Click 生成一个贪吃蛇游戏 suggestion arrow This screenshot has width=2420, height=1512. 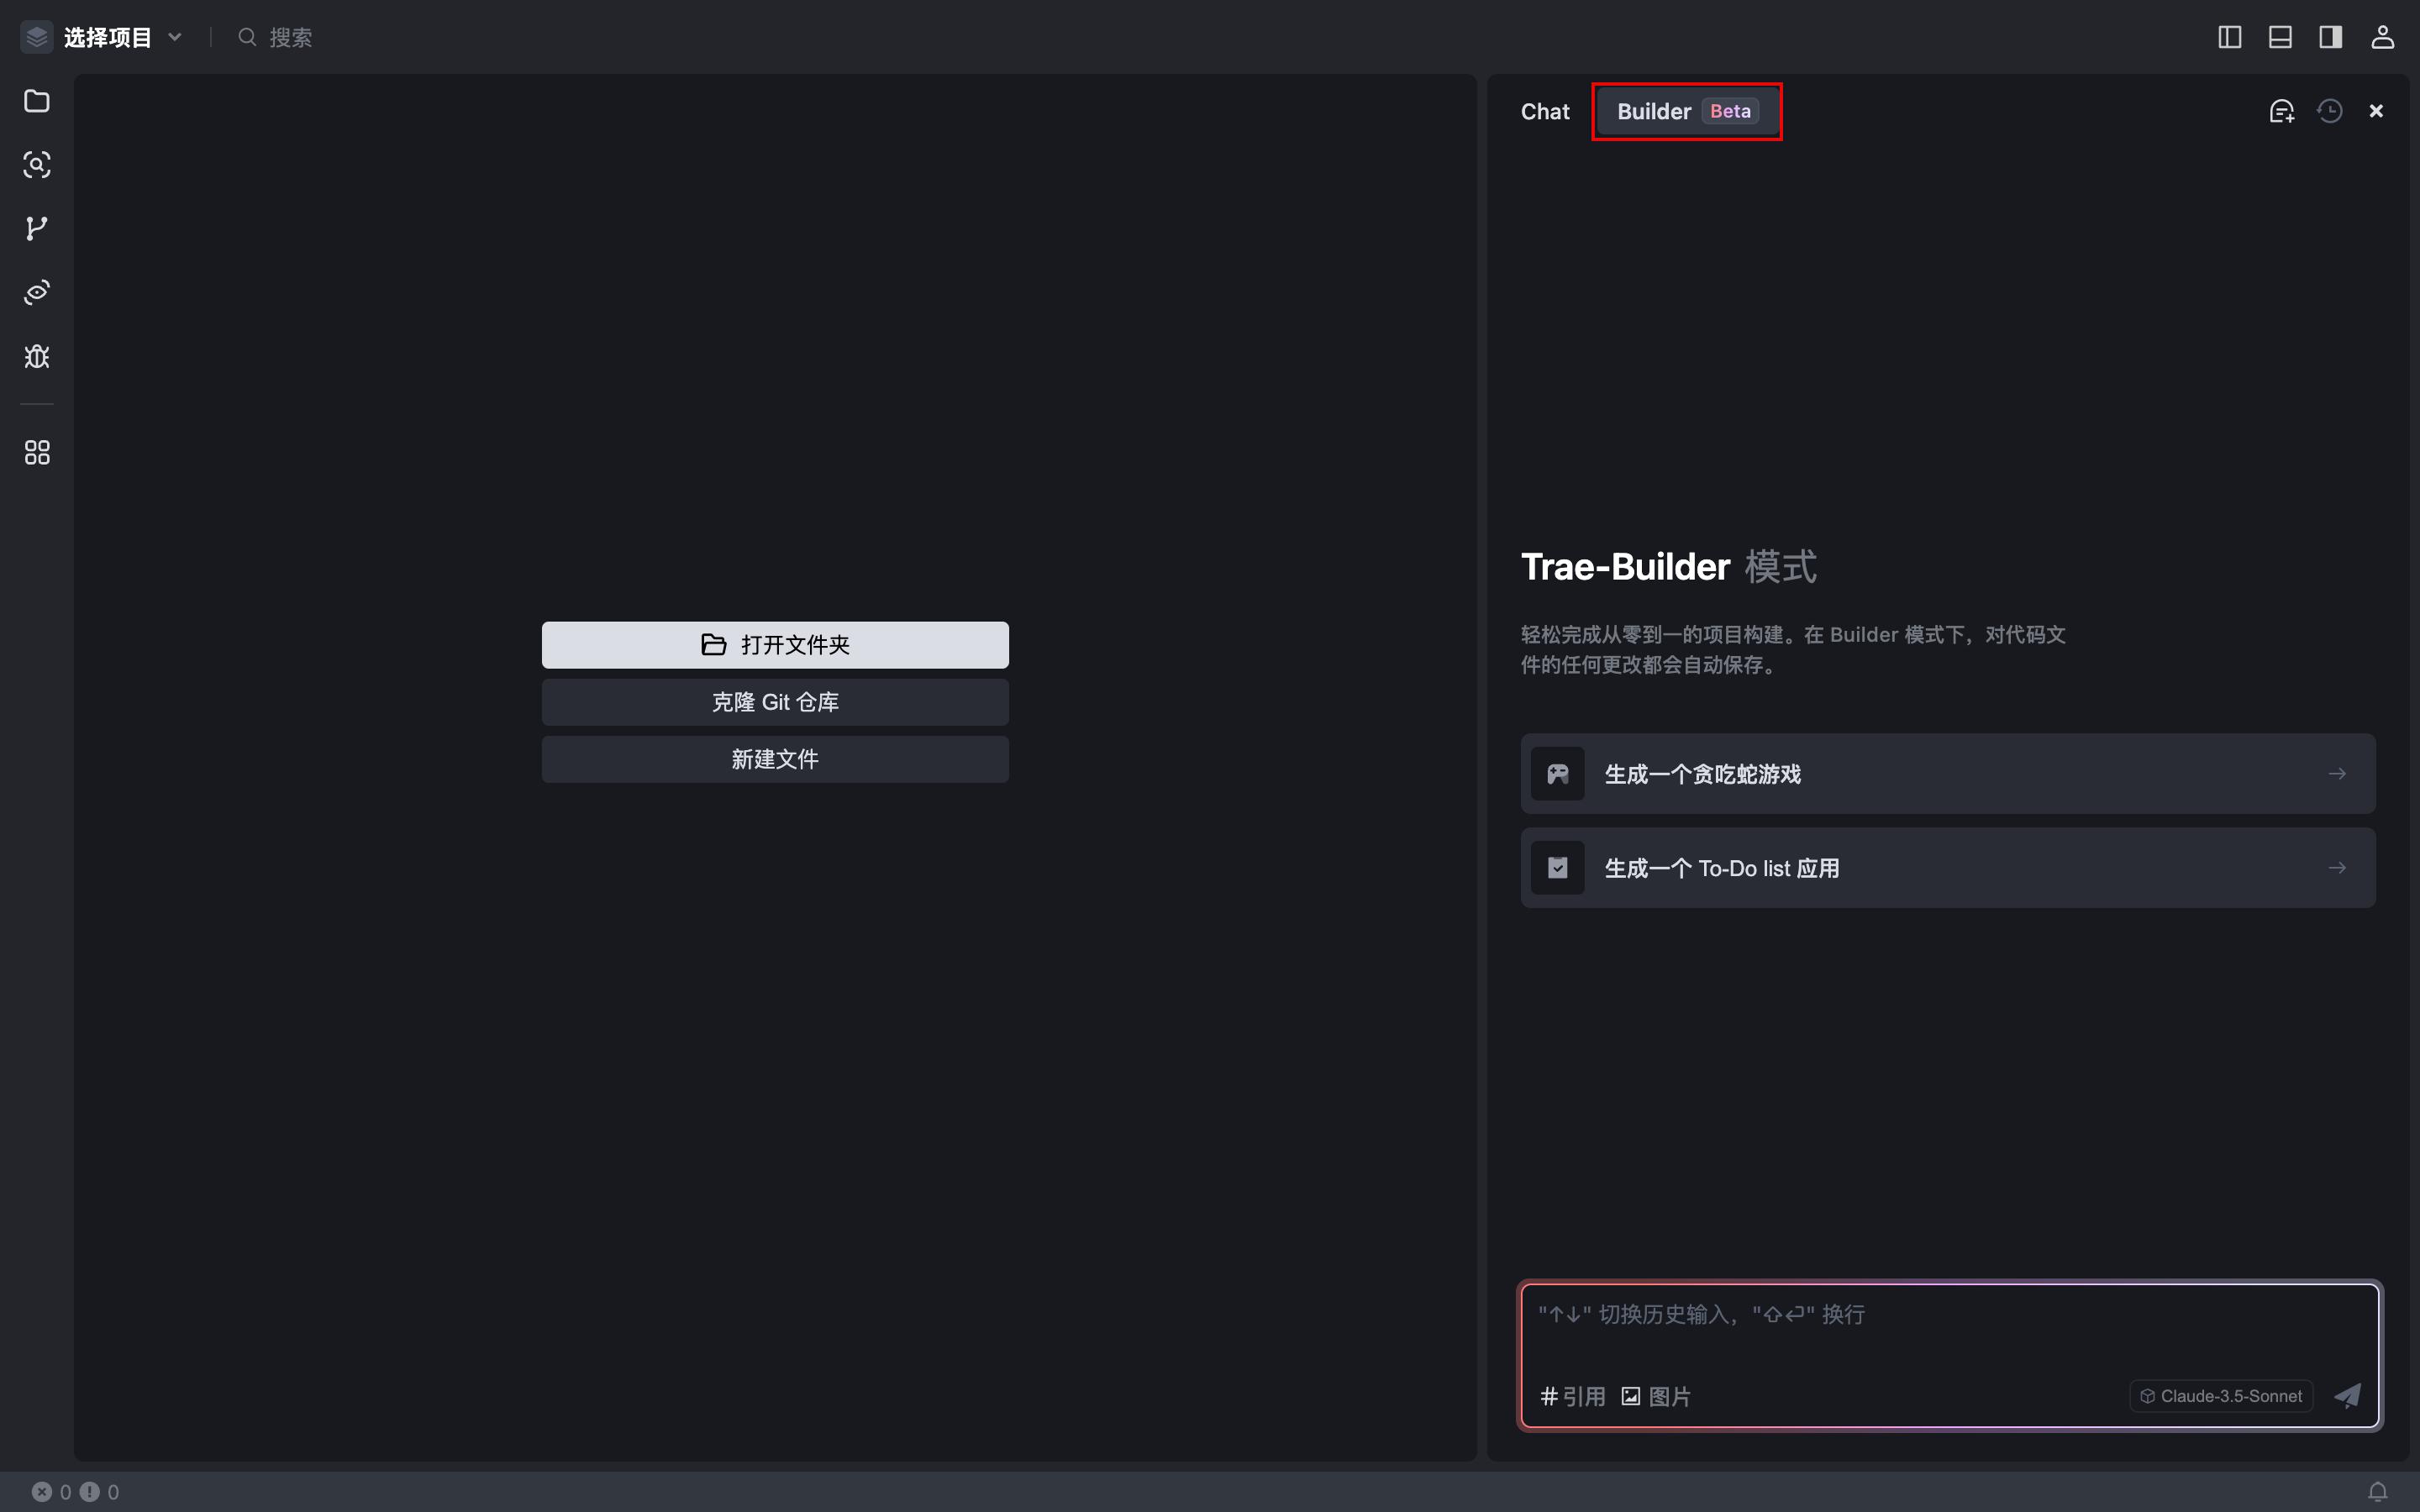pyautogui.click(x=2338, y=774)
